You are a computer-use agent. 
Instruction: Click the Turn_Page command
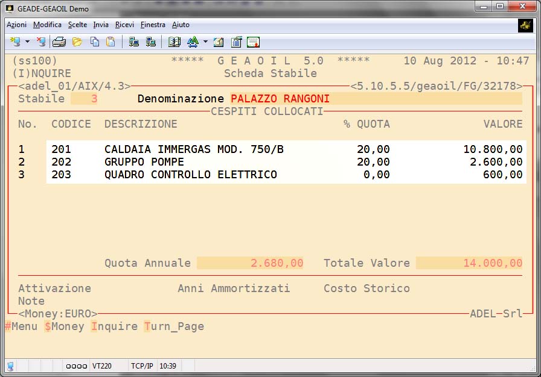point(174,326)
